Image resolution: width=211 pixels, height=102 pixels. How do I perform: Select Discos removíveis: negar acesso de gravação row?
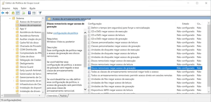[x=145, y=68]
